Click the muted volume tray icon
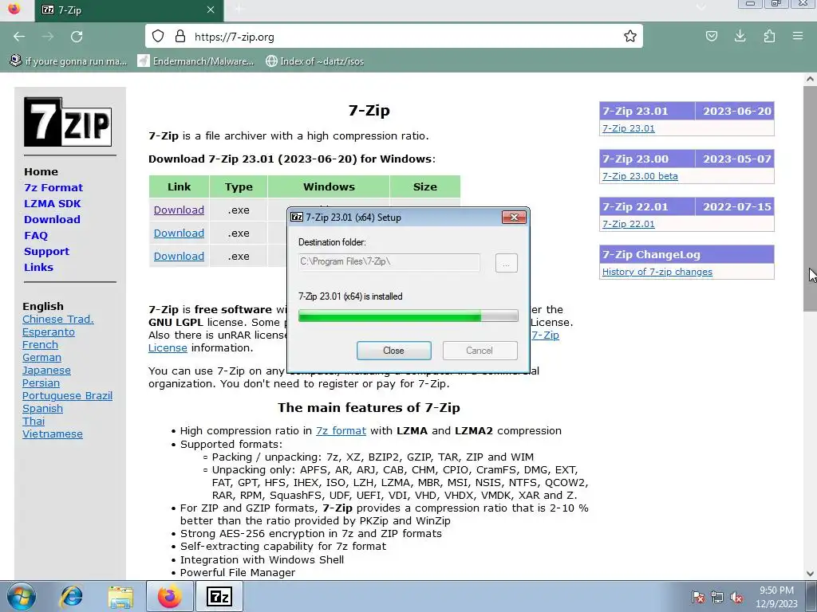Image resolution: width=817 pixels, height=612 pixels. 736,597
